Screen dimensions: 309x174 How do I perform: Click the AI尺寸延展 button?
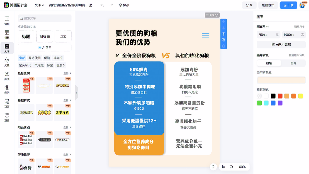[x=281, y=45]
